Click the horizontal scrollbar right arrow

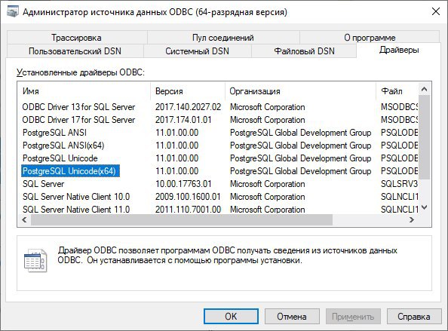pyautogui.click(x=412, y=220)
